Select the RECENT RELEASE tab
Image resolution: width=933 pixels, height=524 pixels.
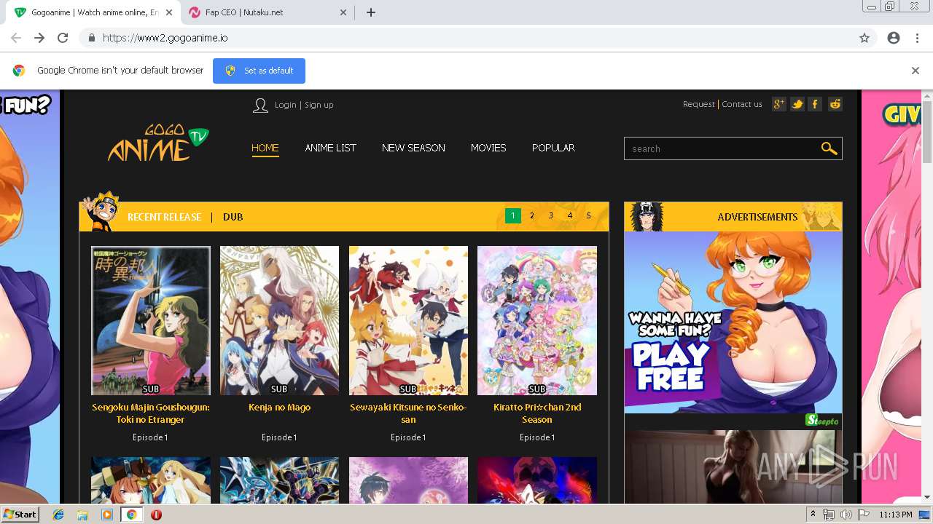click(x=164, y=217)
